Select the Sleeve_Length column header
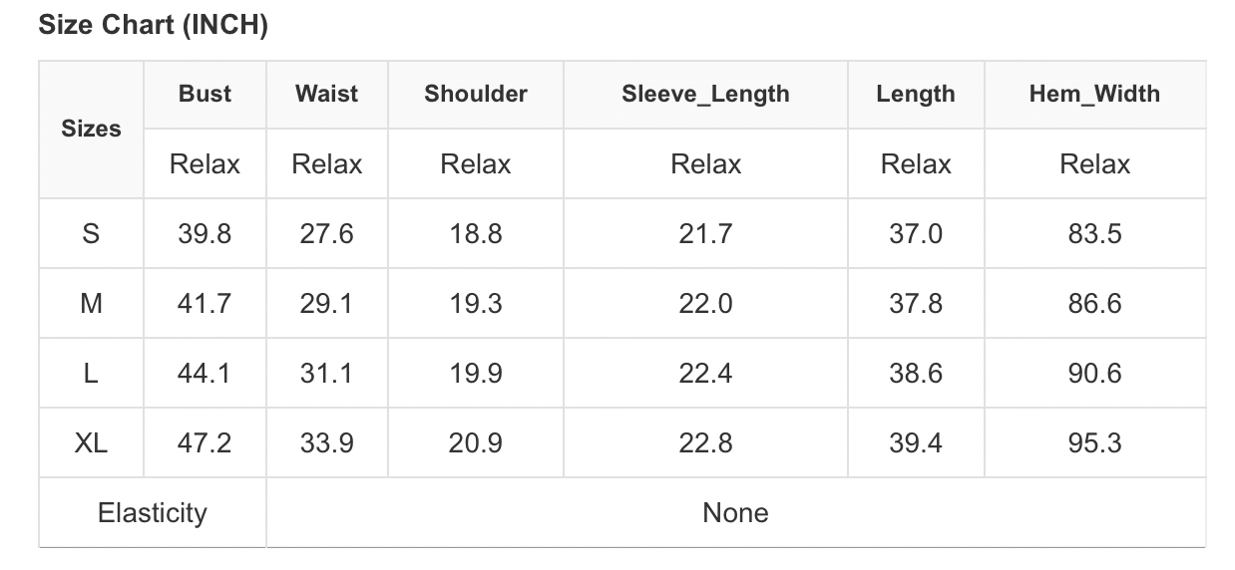 tap(705, 94)
